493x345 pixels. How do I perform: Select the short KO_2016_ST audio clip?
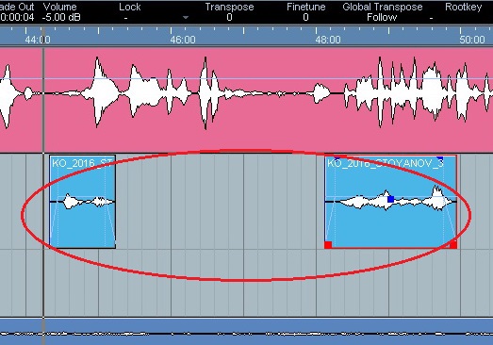click(82, 202)
